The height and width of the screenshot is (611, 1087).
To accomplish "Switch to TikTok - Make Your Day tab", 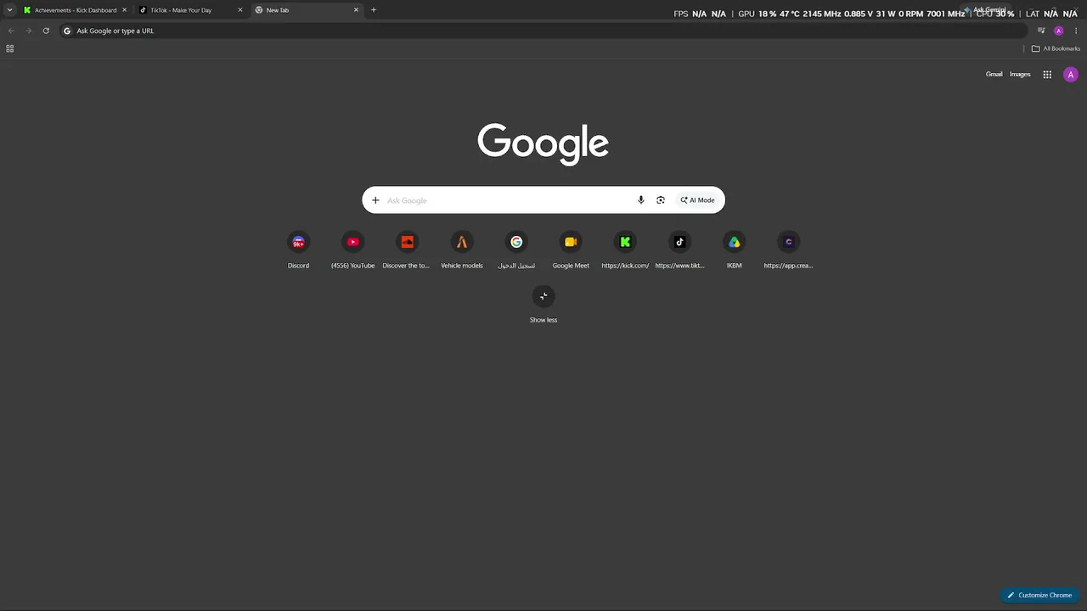I will [x=189, y=10].
